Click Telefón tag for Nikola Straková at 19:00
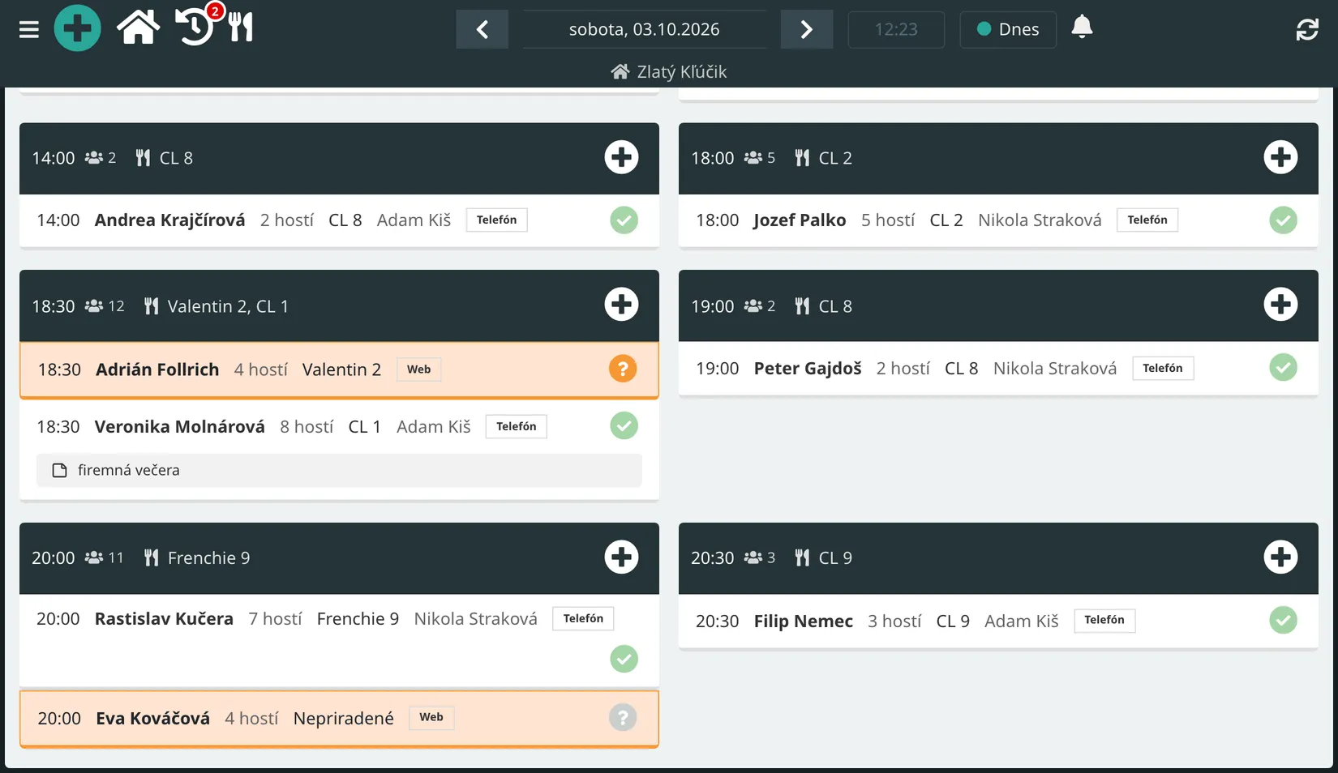The image size is (1338, 773). (1163, 368)
